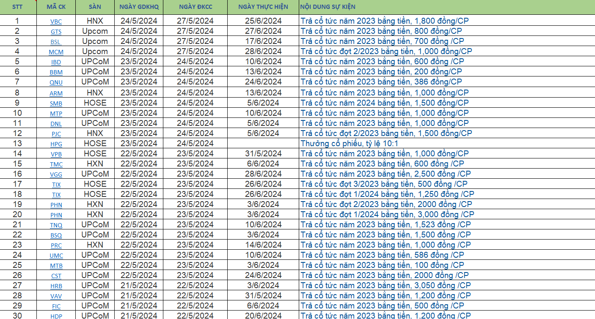This screenshot has height=319, width=595.
Task: Follow the CST ticker link
Action: [x=56, y=276]
